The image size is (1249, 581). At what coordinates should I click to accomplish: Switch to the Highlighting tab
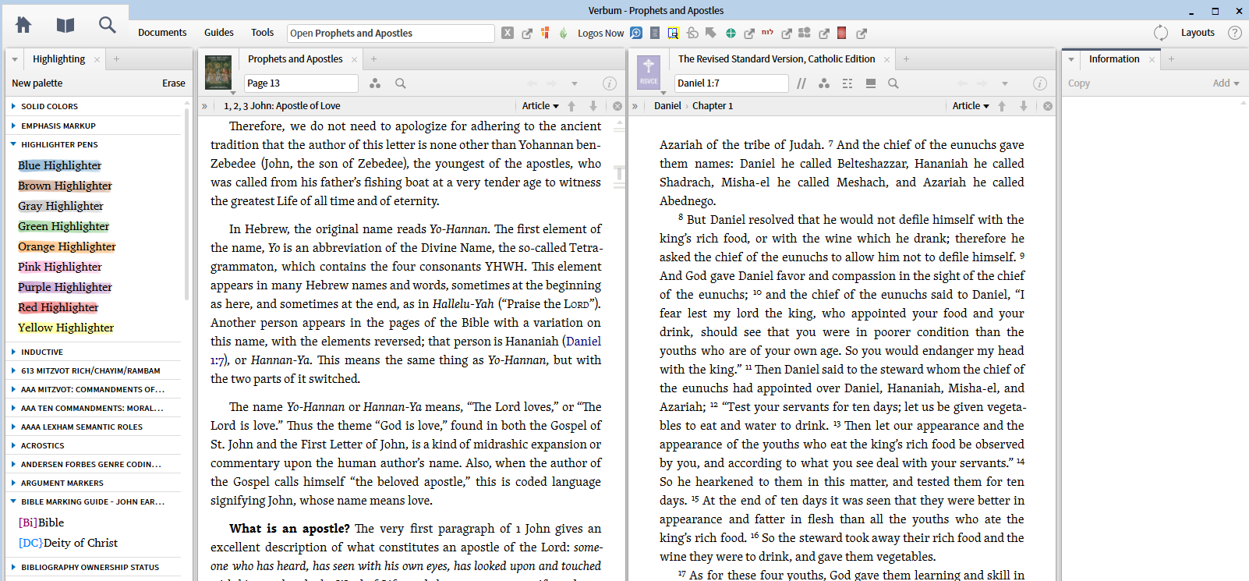pos(58,59)
